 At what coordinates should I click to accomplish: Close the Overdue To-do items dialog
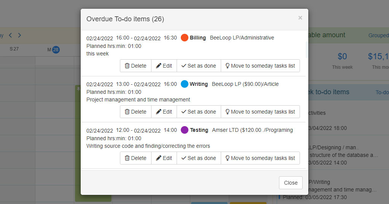point(290,183)
